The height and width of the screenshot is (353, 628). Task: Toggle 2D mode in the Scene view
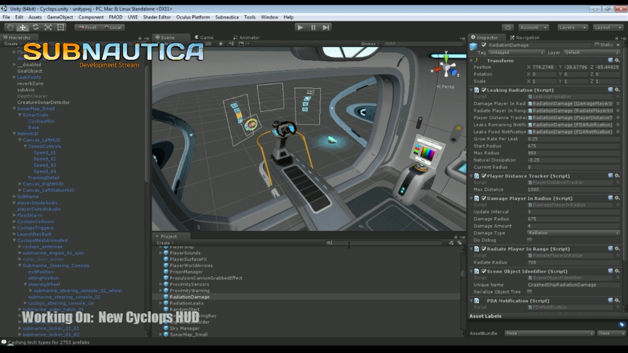208,43
